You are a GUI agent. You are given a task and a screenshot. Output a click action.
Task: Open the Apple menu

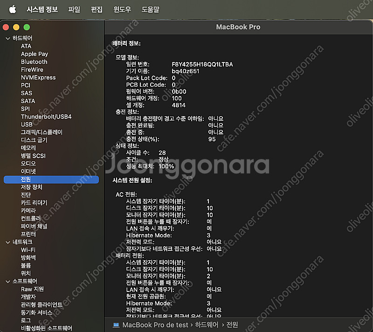coord(13,9)
